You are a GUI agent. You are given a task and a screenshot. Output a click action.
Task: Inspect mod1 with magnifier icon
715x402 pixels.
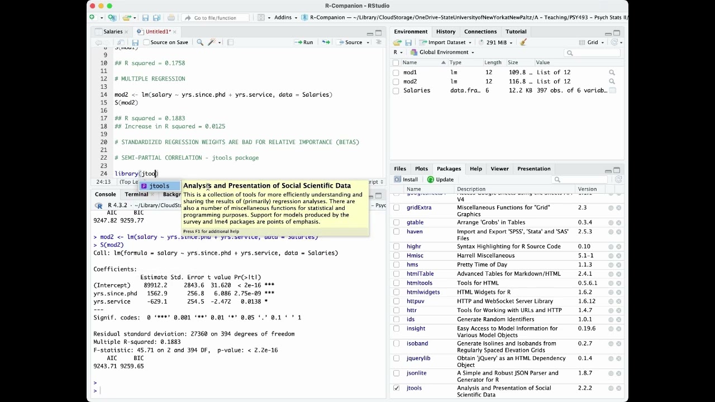point(612,73)
